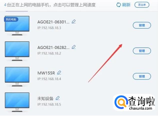Screen dimensions: 158x116
Task: Rename MW155R using its pencil icon
Action: 59,73
